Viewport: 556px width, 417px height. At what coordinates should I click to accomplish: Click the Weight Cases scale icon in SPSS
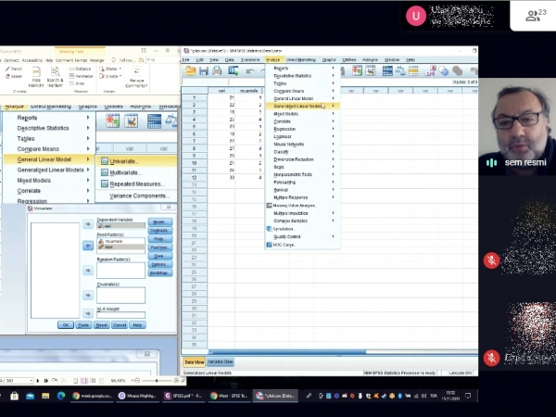coord(400,71)
